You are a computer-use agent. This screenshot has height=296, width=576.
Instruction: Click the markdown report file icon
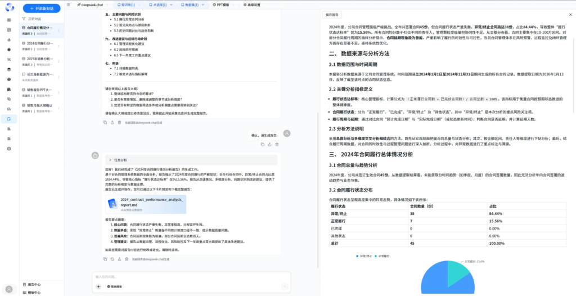112,203
